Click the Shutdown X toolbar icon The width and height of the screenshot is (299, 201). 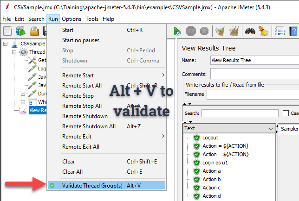(x=204, y=31)
